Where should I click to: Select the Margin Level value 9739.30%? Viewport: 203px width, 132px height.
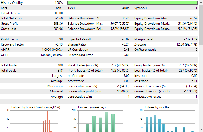click(x=190, y=39)
